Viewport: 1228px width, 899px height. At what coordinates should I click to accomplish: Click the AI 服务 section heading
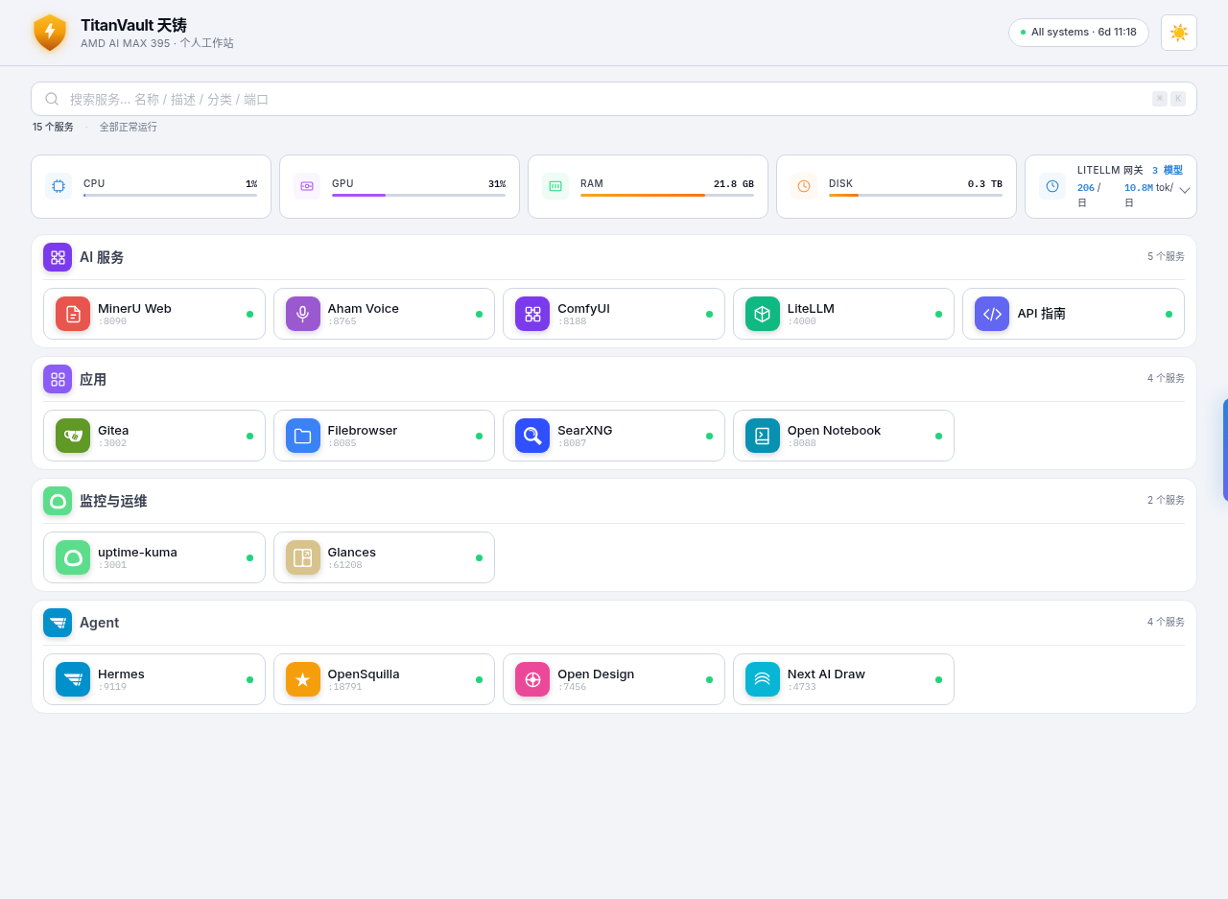(102, 257)
